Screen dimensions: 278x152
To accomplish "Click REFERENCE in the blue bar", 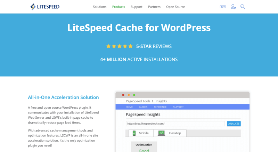I will point(160,107).
